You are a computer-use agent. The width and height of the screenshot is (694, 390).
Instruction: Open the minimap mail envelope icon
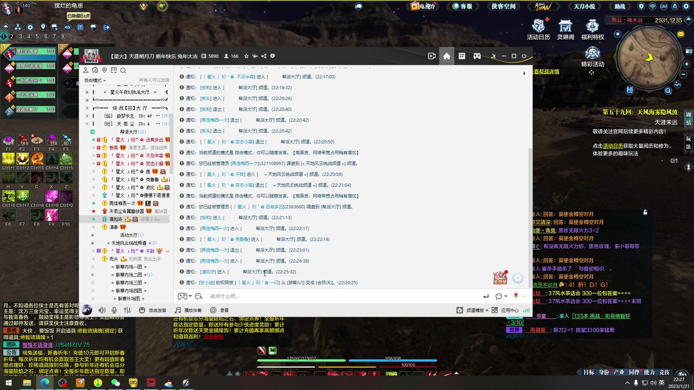tap(681, 34)
